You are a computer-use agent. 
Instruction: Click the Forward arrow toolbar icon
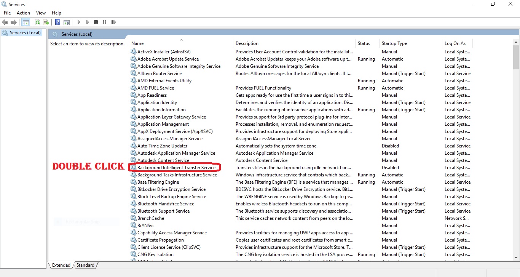coord(14,22)
